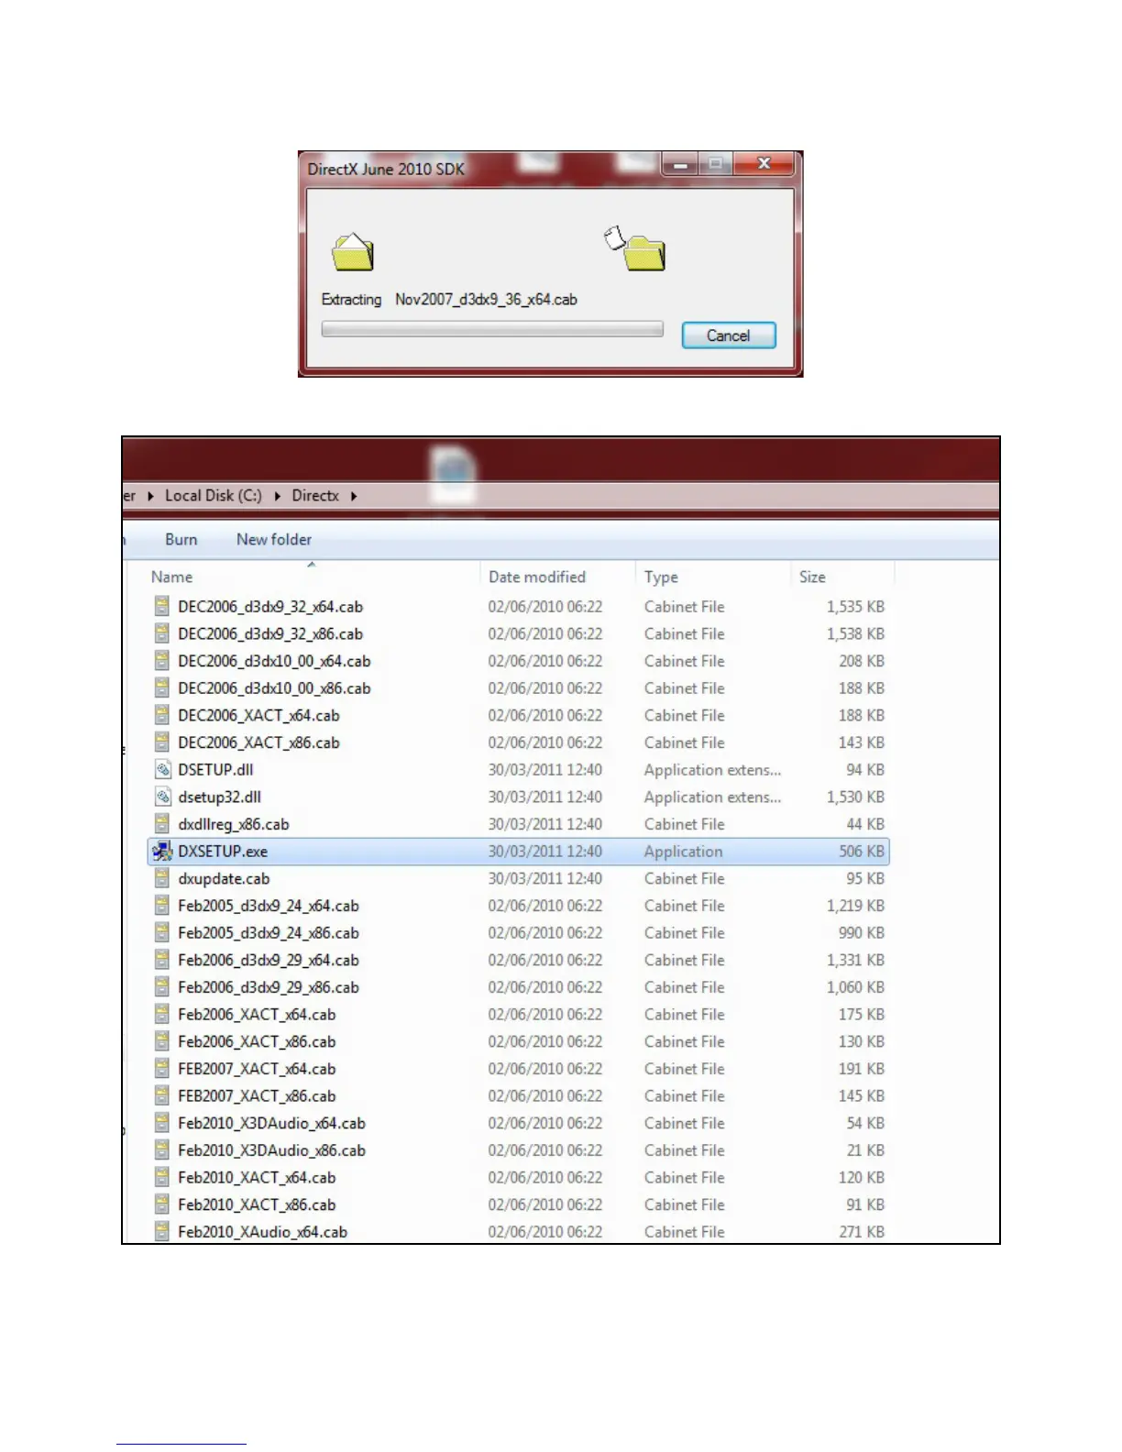Click the Feb2006_d3dx9_29_x64.cab file icon
The height and width of the screenshot is (1452, 1122).
point(162,960)
